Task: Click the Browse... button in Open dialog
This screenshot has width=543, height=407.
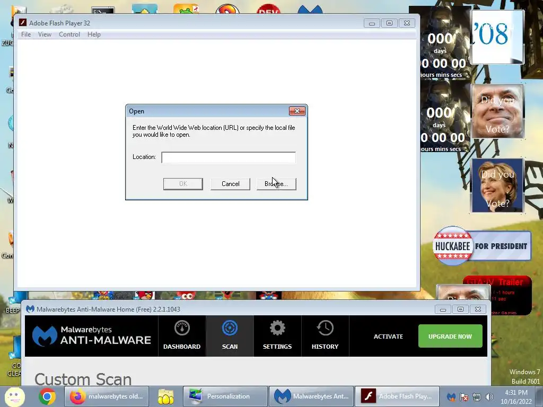Action: tap(276, 184)
